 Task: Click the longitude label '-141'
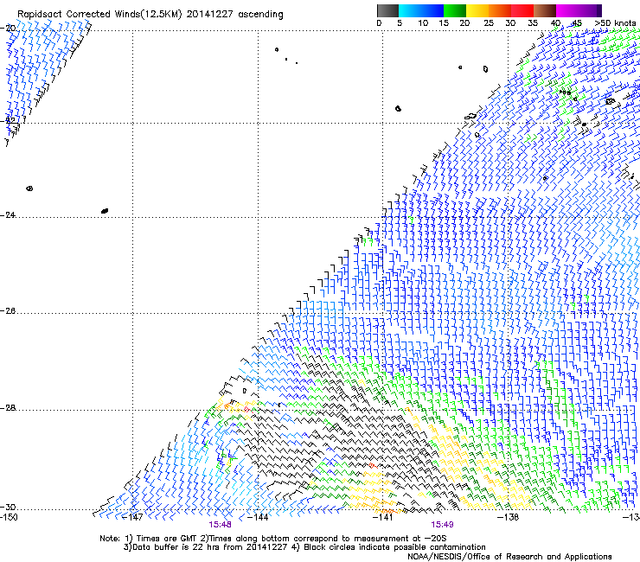click(383, 518)
